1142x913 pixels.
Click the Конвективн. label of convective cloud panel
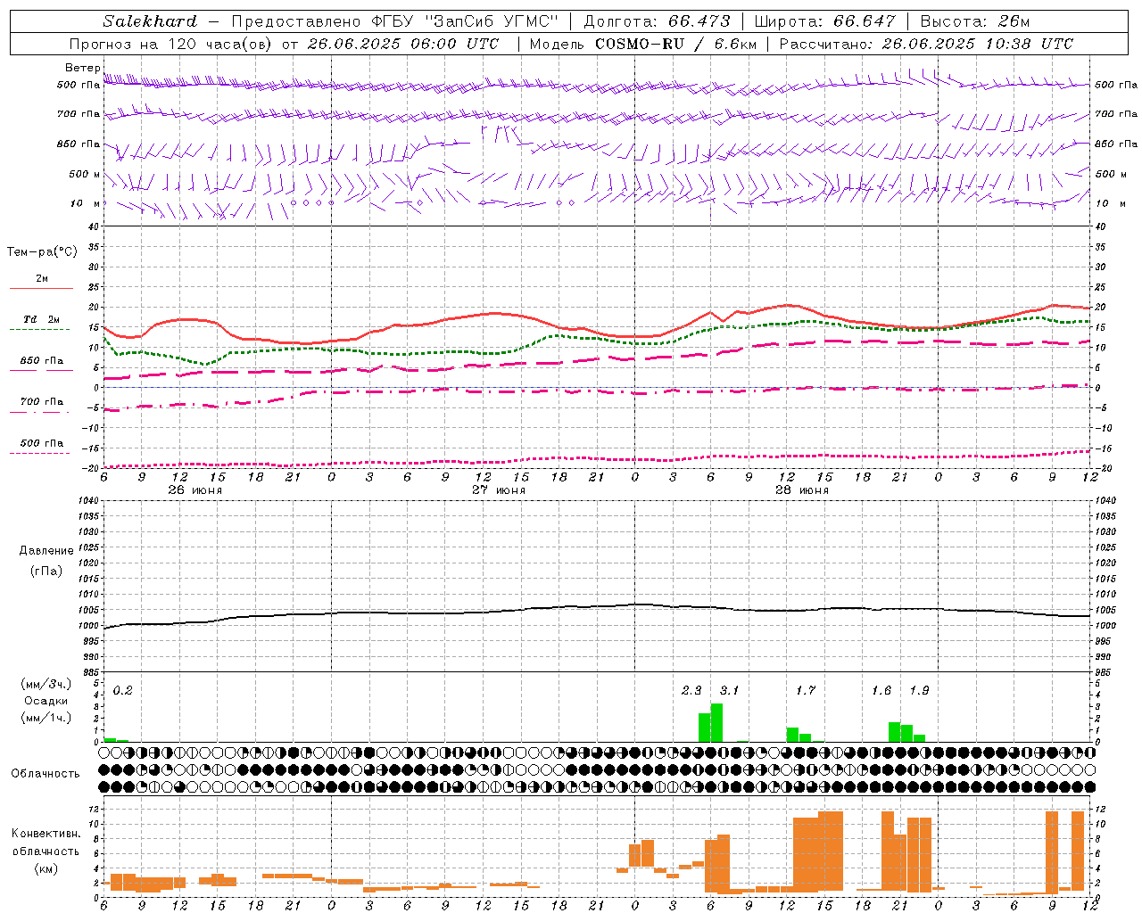tap(46, 834)
